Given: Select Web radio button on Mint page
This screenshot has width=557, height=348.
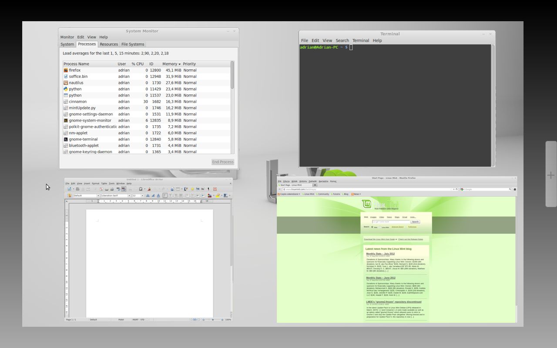Looking at the screenshot, I should 372,227.
